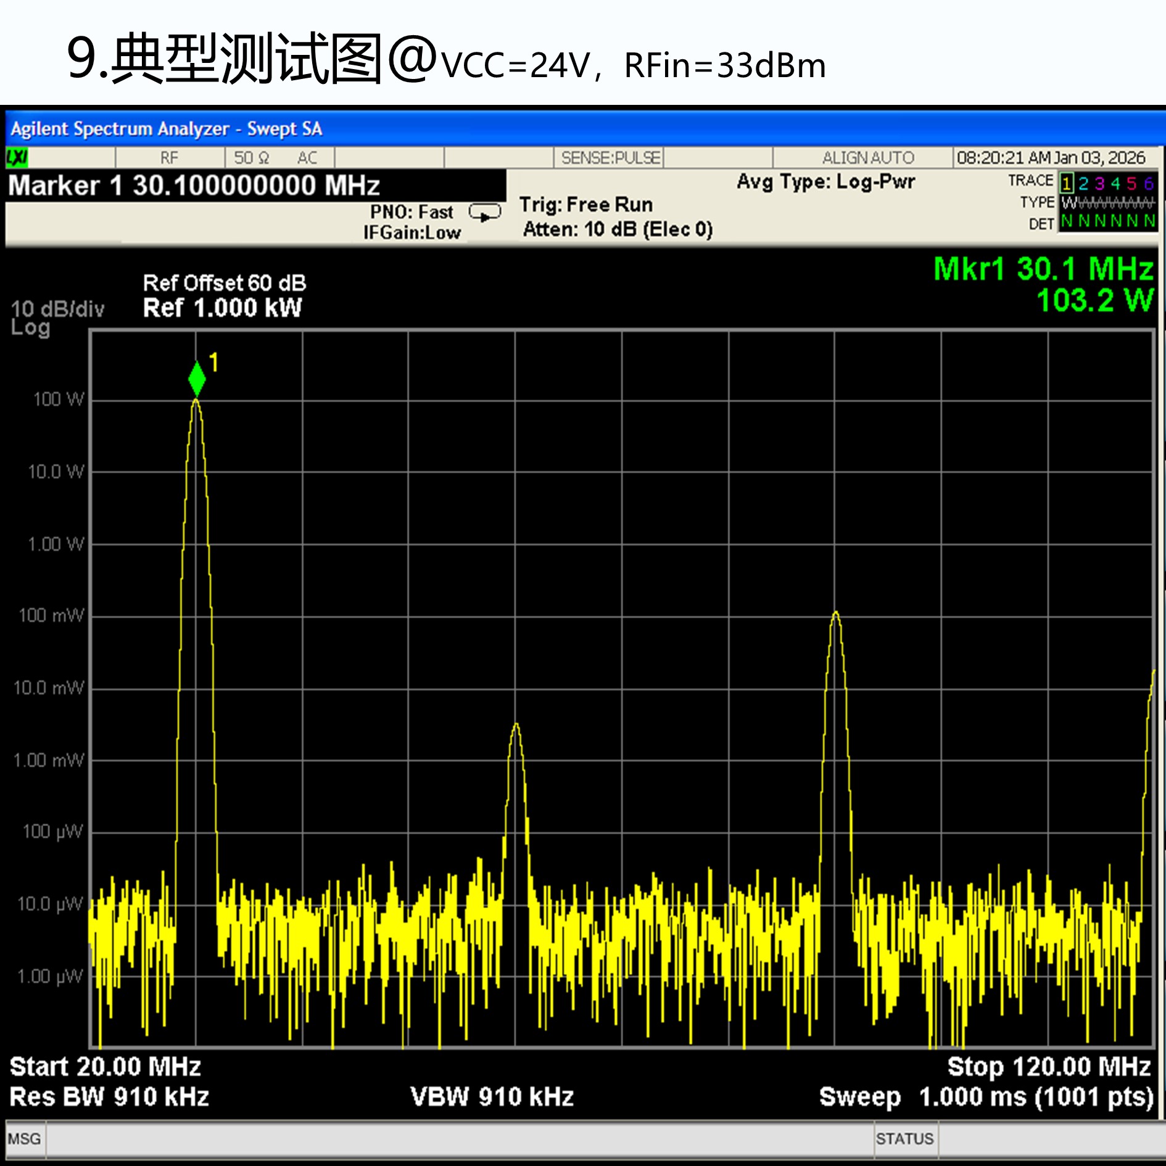
Task: Click 'Start 20.00 MHz' frequency text
Action: (105, 1067)
